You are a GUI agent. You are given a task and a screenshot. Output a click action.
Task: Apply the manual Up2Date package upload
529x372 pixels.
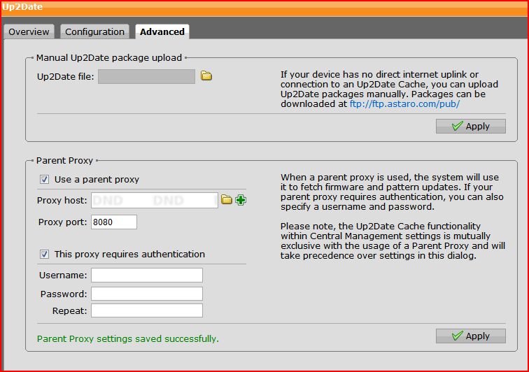[470, 126]
